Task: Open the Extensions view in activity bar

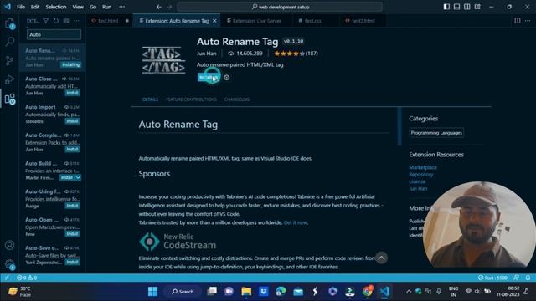Action: [9, 99]
